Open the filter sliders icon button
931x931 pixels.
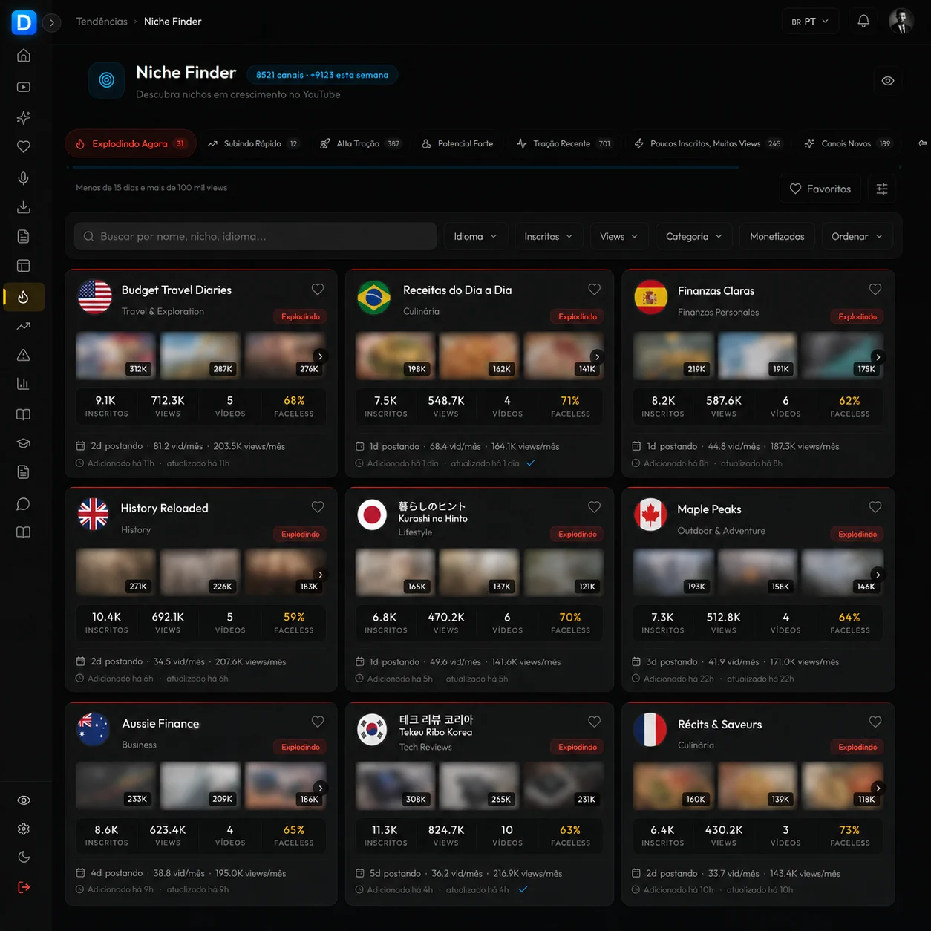[882, 189]
